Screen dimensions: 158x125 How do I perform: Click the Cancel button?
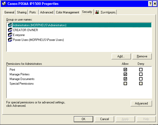coord(104,119)
